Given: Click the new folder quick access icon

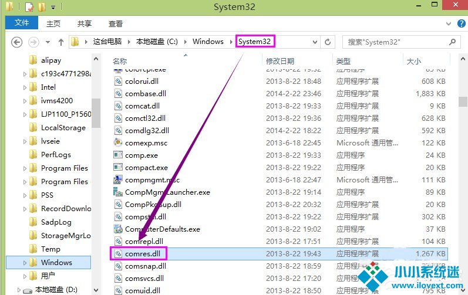Looking at the screenshot, I should (x=42, y=7).
